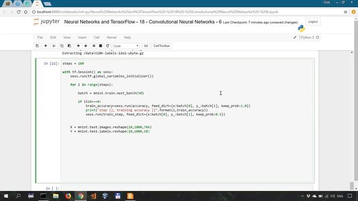Go back in the browser history

[4, 12]
